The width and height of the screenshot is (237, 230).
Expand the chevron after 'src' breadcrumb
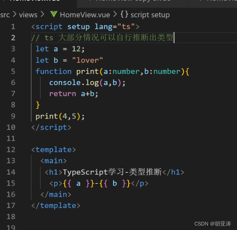point(15,14)
